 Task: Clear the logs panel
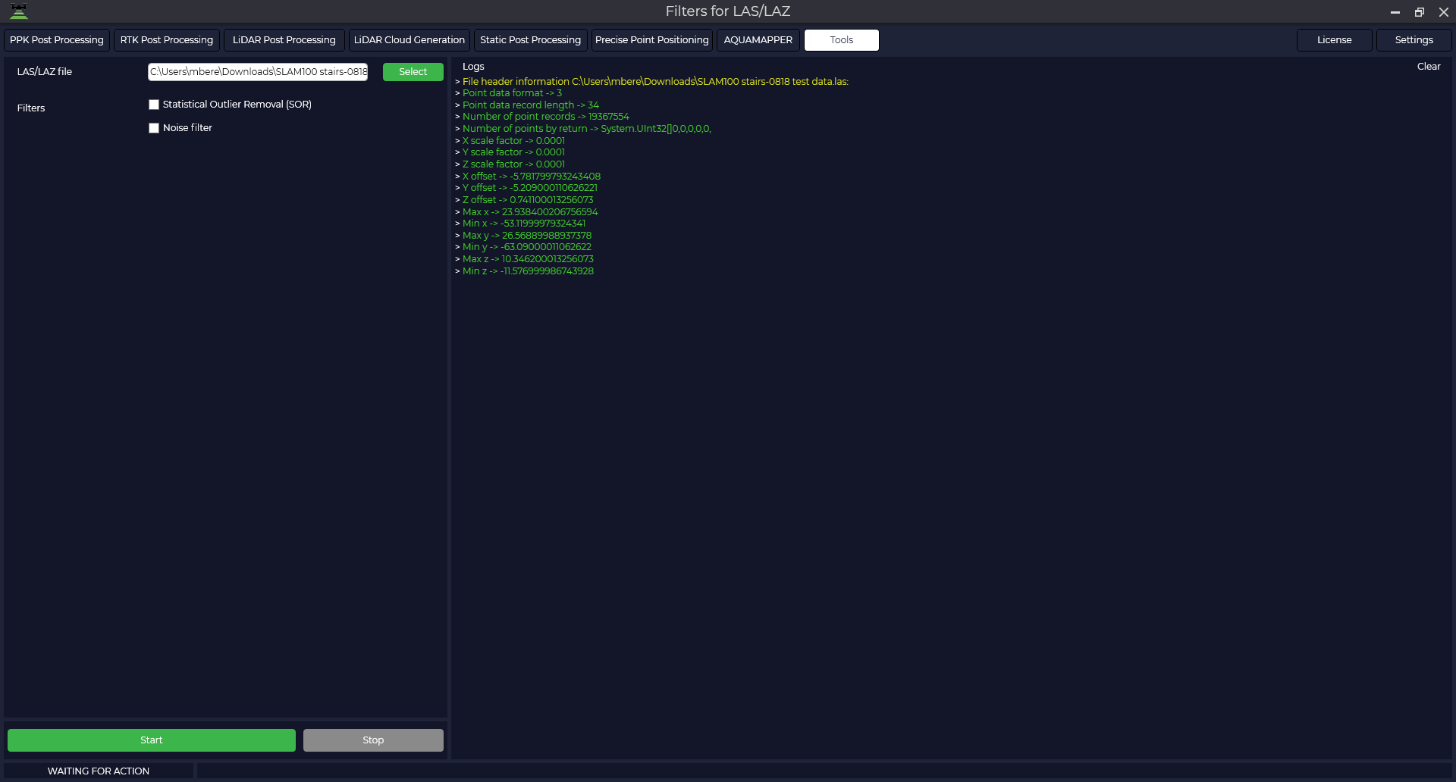(1429, 67)
